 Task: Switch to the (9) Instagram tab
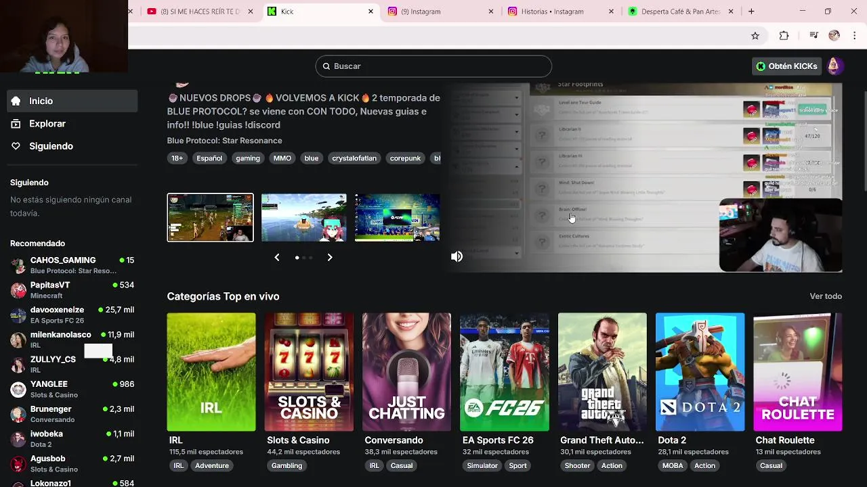click(x=440, y=11)
